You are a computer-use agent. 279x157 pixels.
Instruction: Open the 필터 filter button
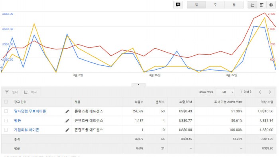(x=12, y=92)
